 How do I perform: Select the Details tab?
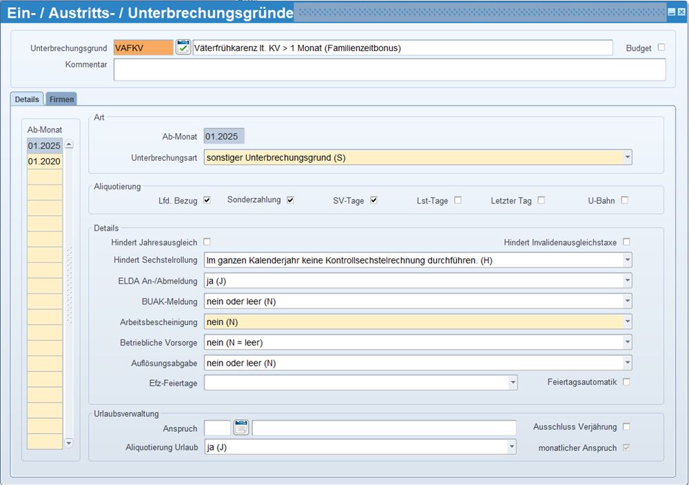27,99
